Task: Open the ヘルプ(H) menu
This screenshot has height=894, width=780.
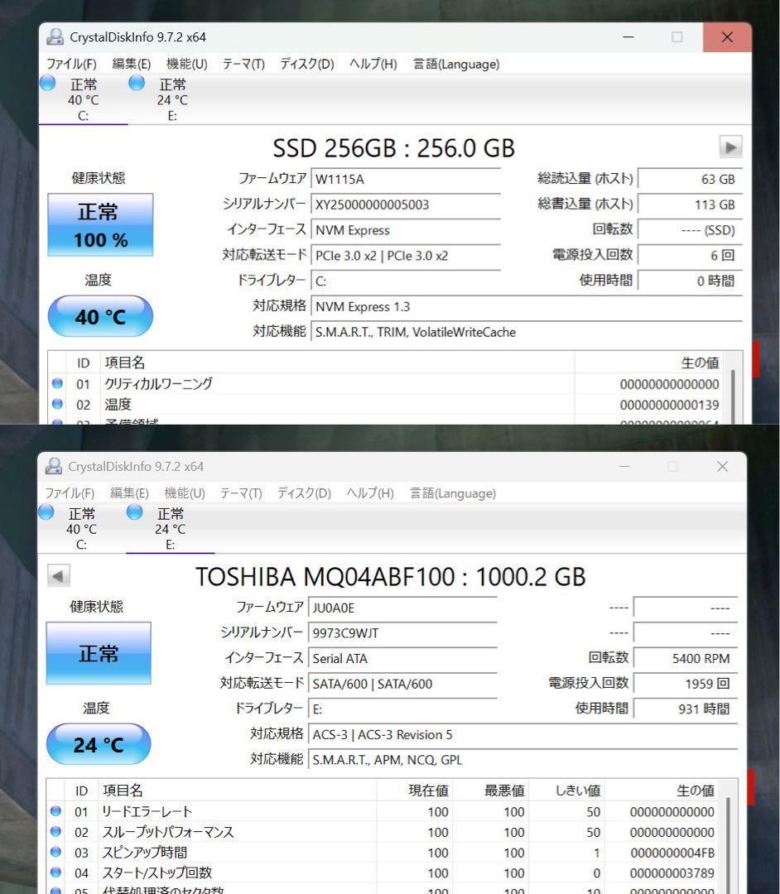Action: point(371,64)
